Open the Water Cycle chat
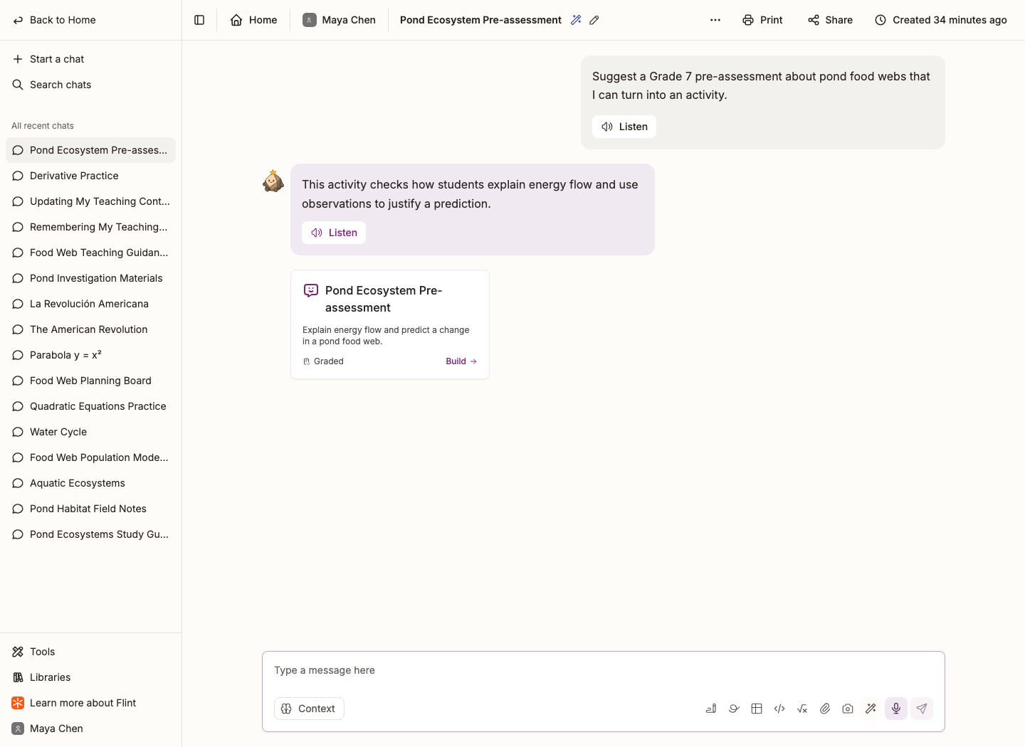Viewport: 1025px width, 747px height. (90, 432)
